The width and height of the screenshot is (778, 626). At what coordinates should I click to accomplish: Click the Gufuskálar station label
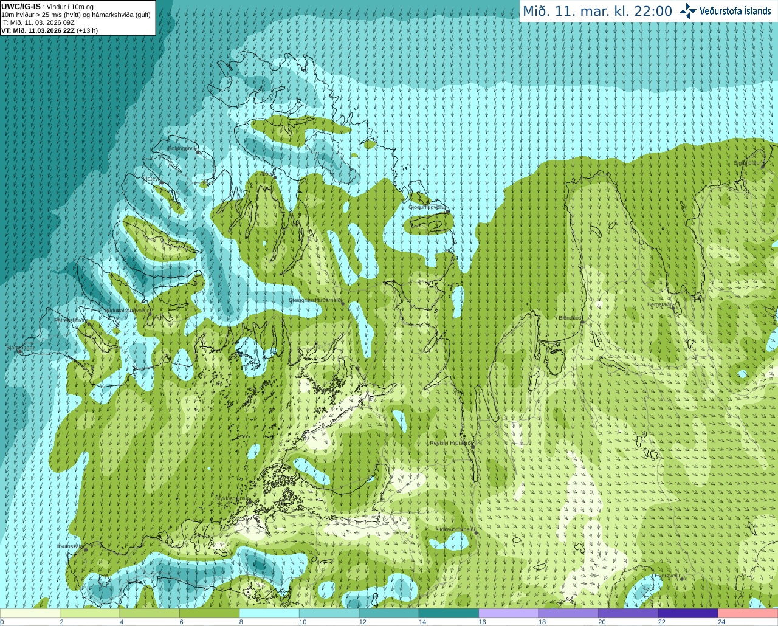point(71,546)
